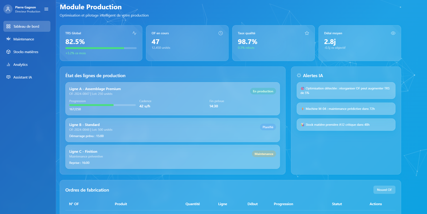The width and height of the screenshot is (427, 214).
Task: Open the Machine M-04 predictive maintenance alert
Action: point(346,109)
